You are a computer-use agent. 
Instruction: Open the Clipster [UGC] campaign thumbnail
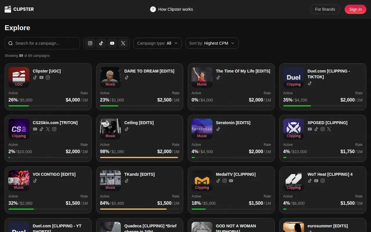point(19,77)
